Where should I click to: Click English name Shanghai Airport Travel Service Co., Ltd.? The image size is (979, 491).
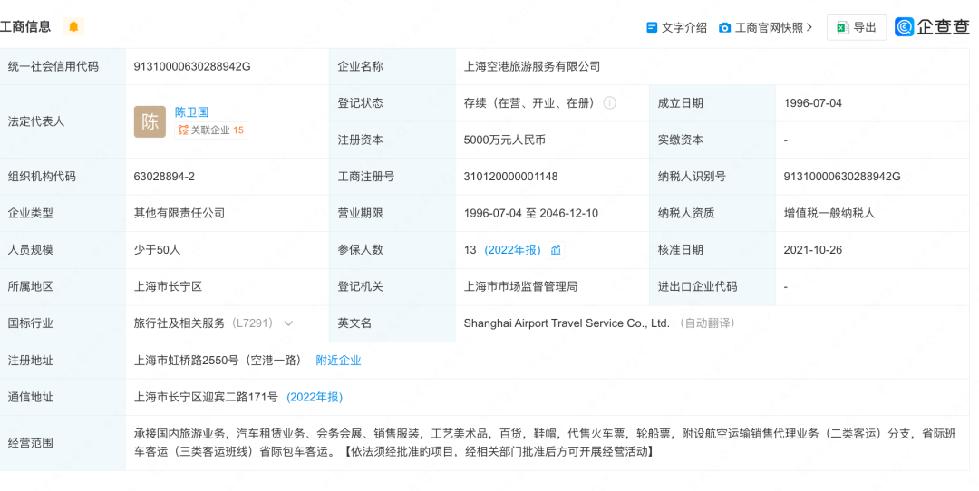[x=567, y=323]
